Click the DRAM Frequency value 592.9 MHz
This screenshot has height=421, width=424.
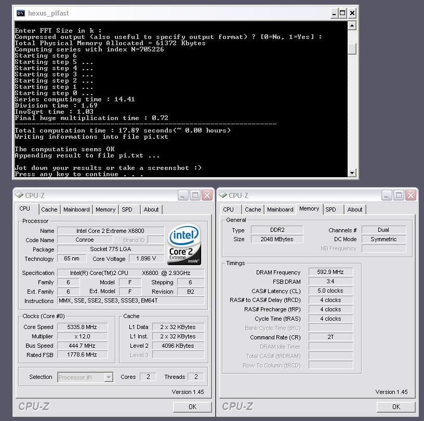click(330, 272)
